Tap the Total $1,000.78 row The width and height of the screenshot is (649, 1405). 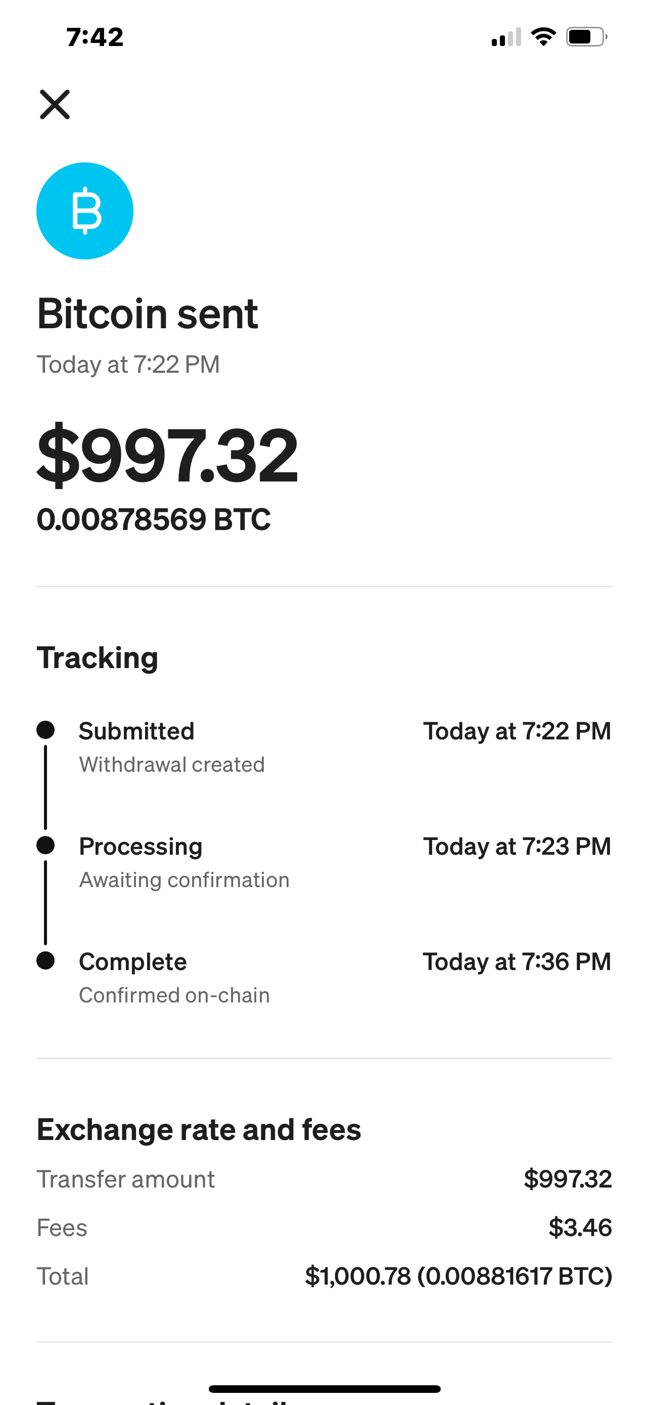[x=323, y=1276]
